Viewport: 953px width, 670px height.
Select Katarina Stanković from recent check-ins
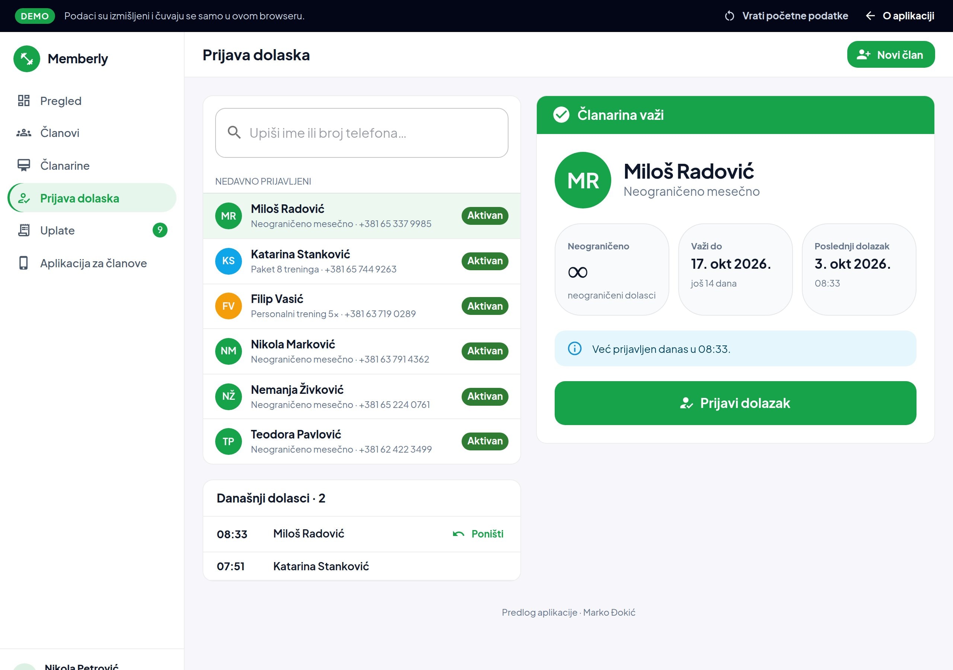pyautogui.click(x=361, y=261)
